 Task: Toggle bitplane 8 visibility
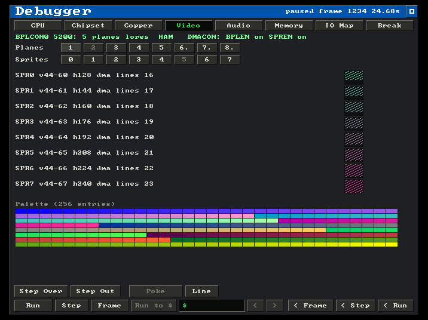click(230, 48)
